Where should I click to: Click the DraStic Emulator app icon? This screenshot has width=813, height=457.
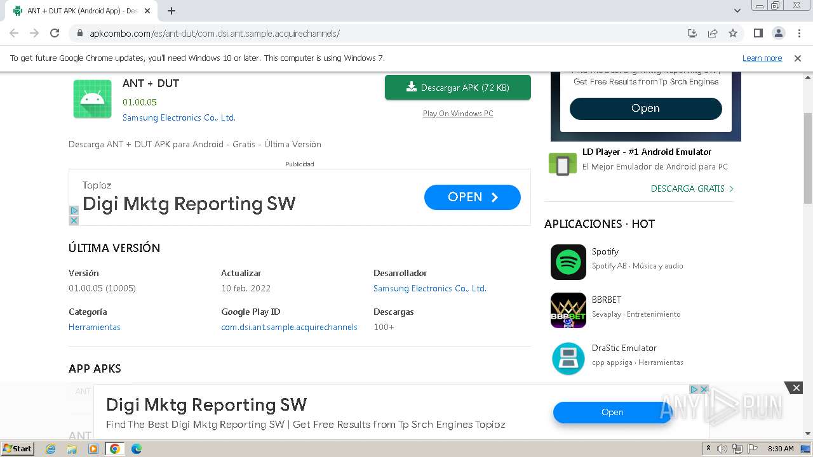568,359
